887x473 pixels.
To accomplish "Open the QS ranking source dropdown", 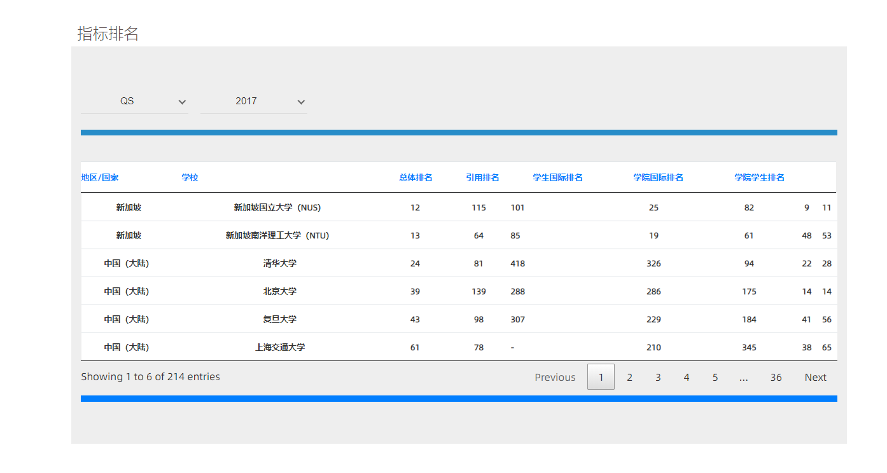I will (x=134, y=101).
